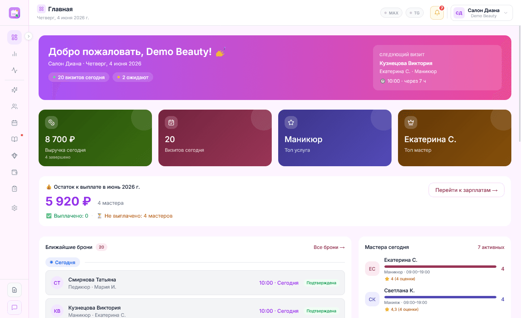Viewport: 521px width, 318px height.
Task: Click the '4 (4 оценки)' rating of Екатерина
Action: click(x=400, y=279)
